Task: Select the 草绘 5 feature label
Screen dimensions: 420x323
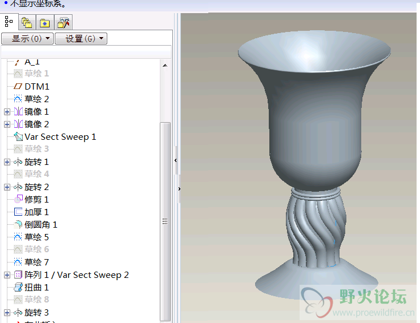Action: 37,237
